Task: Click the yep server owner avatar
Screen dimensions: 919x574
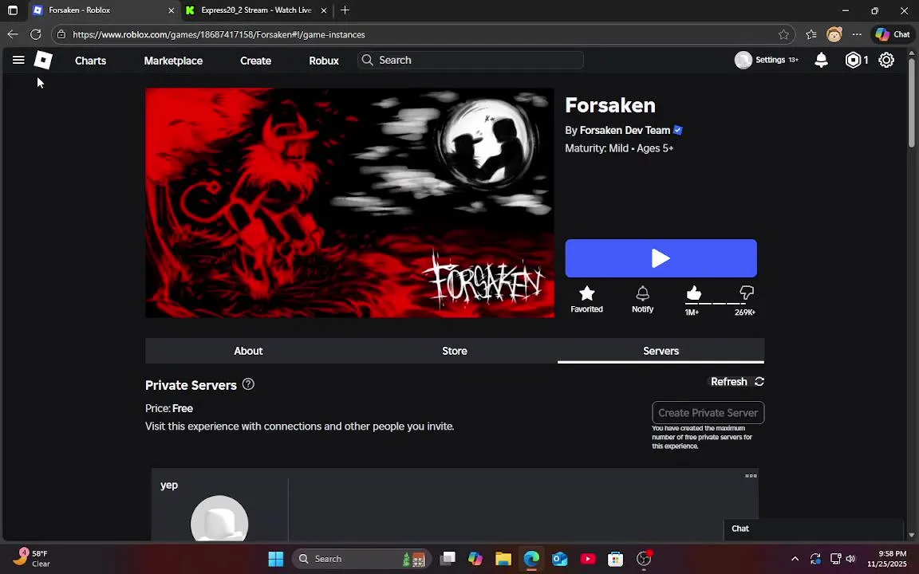Action: point(219,519)
